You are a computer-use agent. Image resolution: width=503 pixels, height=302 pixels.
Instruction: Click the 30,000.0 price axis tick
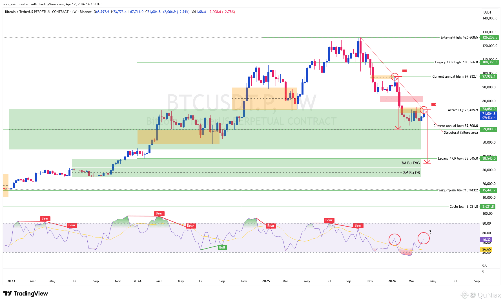(489, 170)
